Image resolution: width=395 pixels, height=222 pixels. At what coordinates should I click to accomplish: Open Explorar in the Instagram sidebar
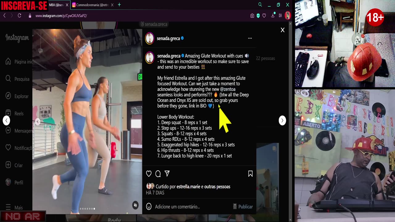point(17,96)
